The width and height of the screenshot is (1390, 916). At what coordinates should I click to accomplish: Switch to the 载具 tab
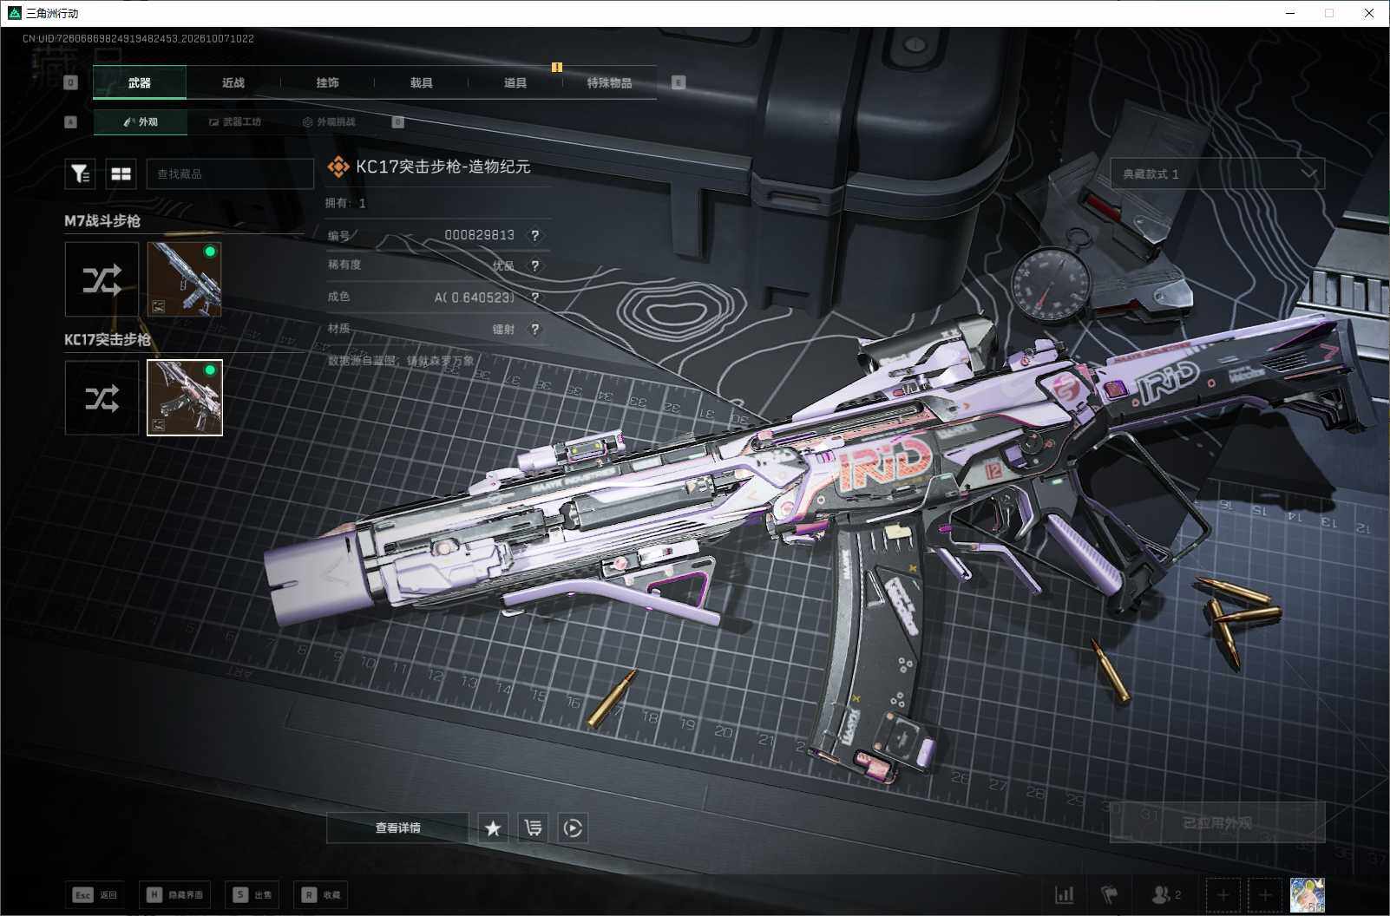tap(421, 82)
